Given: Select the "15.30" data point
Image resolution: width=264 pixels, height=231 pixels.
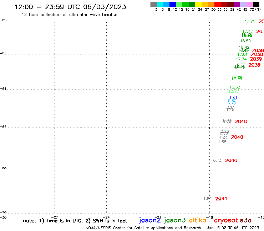Looking at the screenshot, I should [235, 87].
